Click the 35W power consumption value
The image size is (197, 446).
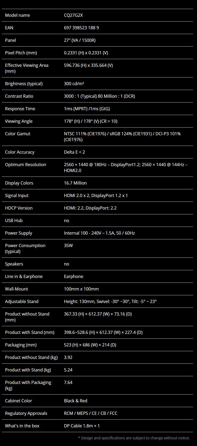point(68,245)
